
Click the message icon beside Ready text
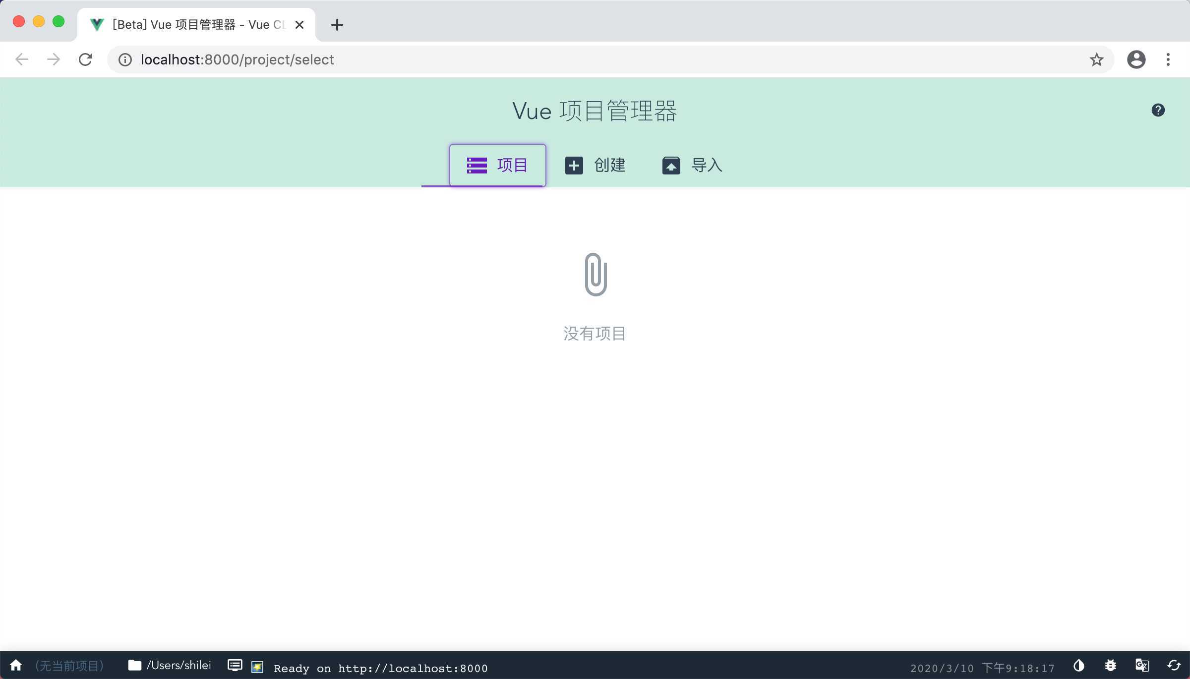[257, 667]
